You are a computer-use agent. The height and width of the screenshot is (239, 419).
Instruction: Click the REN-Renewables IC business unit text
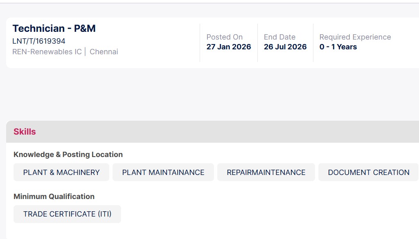coord(47,52)
